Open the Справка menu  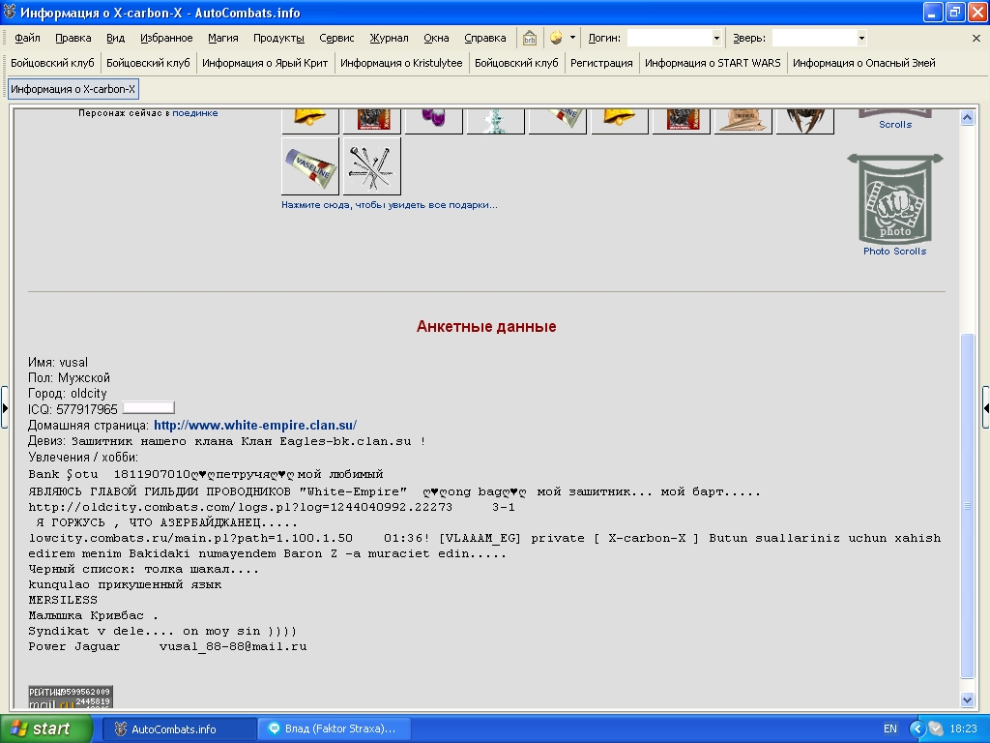point(485,38)
